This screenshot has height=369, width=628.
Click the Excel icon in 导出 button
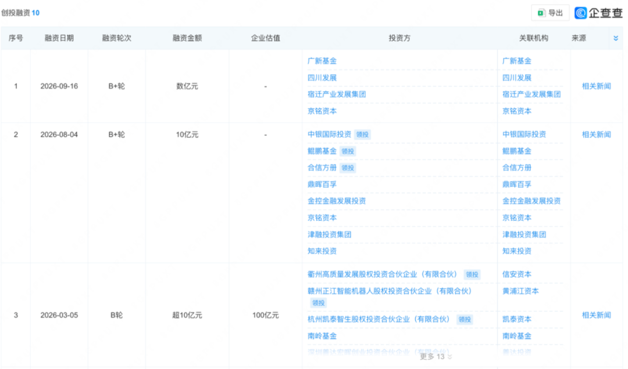[x=541, y=13]
